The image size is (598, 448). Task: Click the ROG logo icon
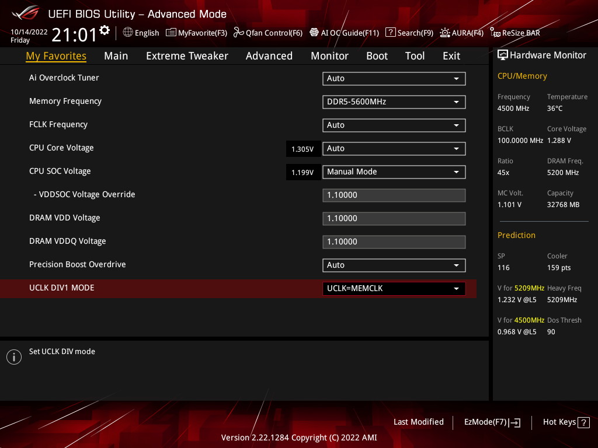click(x=25, y=13)
